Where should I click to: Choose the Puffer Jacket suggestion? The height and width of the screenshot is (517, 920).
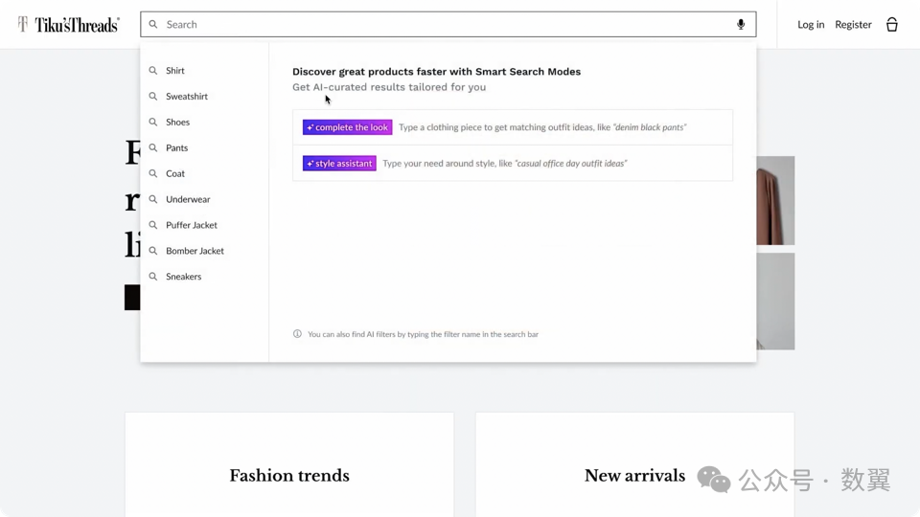point(191,225)
